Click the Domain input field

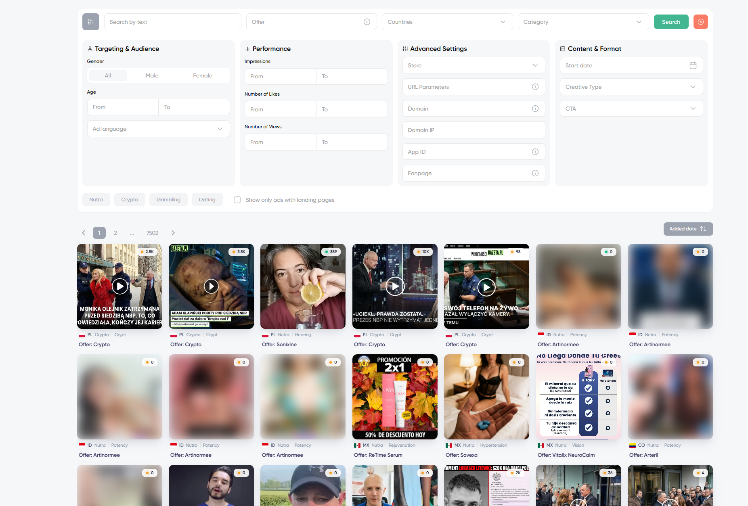(474, 109)
